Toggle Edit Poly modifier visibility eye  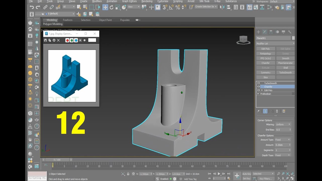[258, 90]
